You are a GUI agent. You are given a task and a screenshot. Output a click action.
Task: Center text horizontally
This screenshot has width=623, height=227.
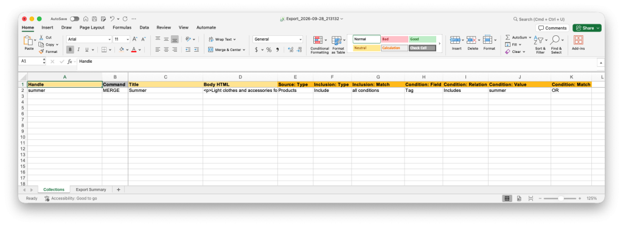(x=166, y=50)
